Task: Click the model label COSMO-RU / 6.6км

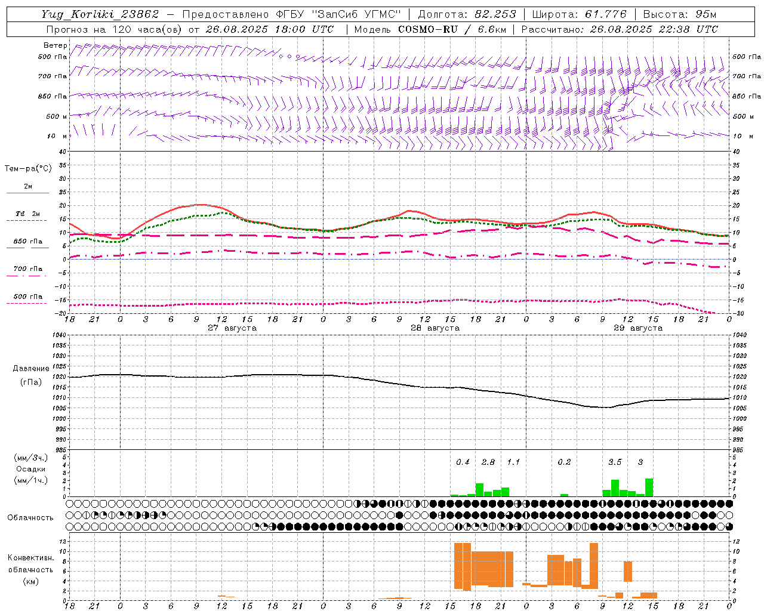Action: tap(452, 29)
